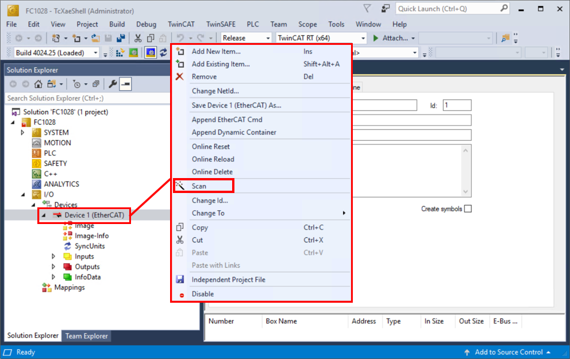Click the Pending Changes Filter clock icon
Screen dimensions: 570x359
click(76, 84)
